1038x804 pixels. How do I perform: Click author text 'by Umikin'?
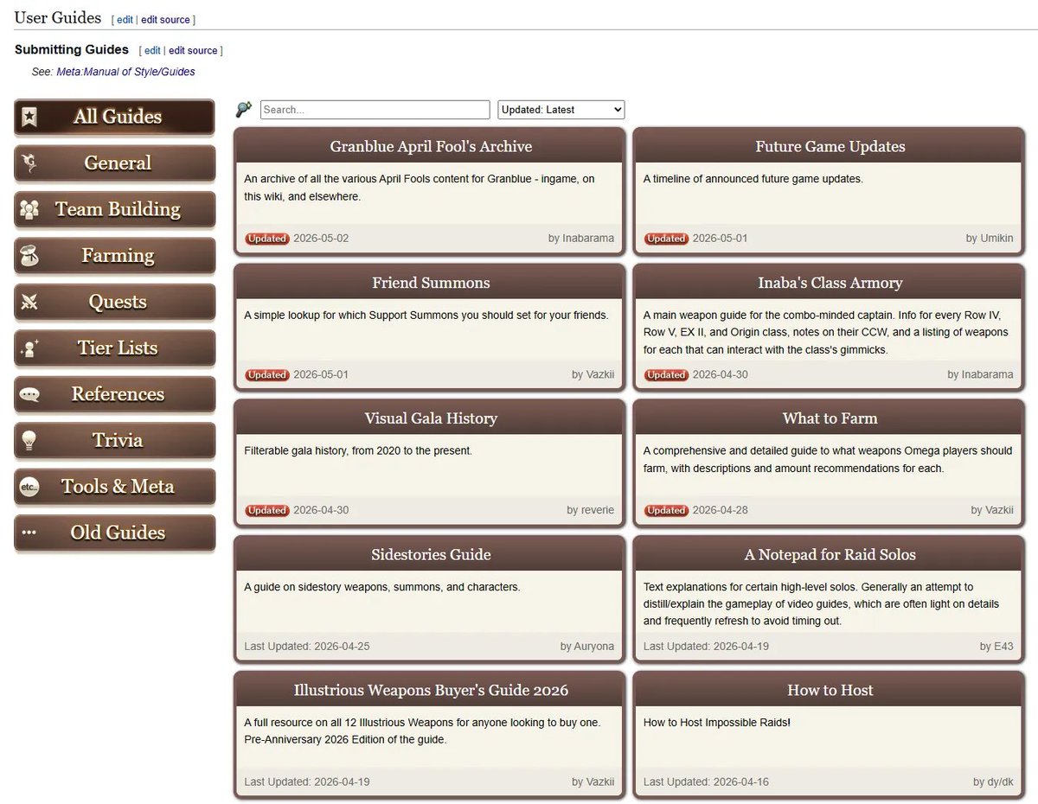(x=990, y=238)
